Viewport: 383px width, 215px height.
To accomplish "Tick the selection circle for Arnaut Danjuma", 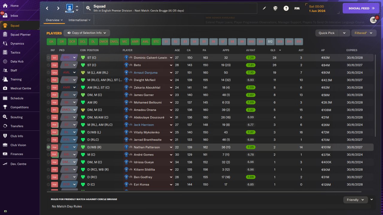I will [x=48, y=73].
